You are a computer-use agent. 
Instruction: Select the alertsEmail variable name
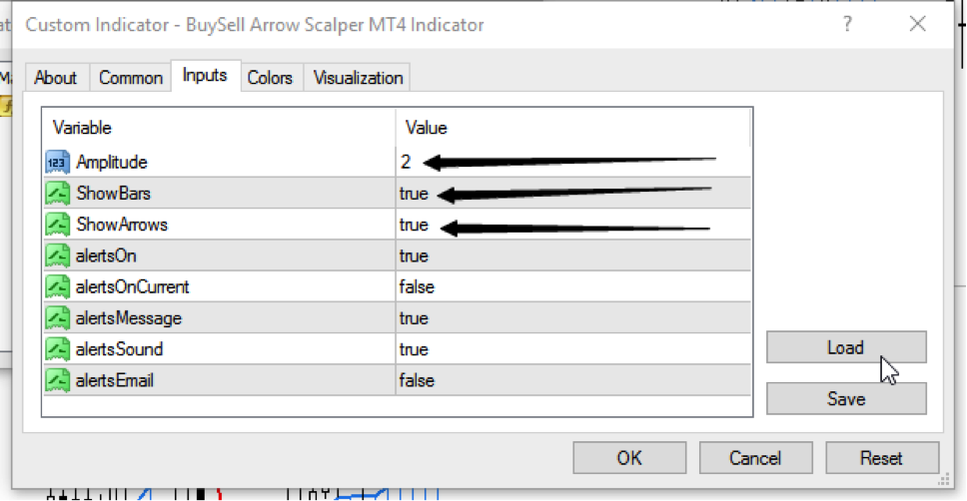tap(114, 380)
